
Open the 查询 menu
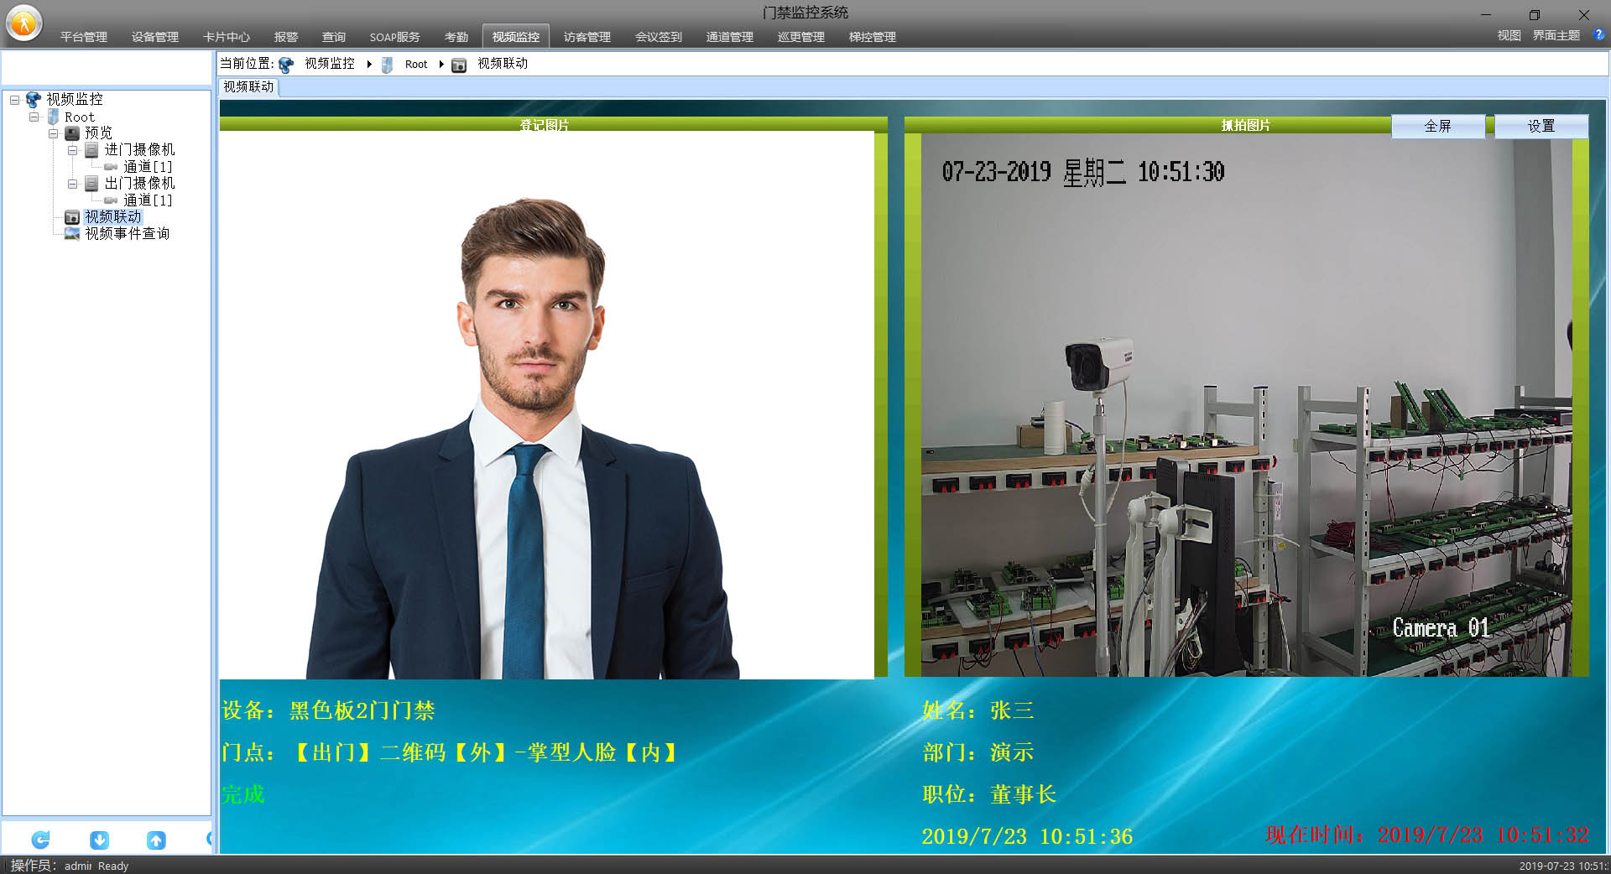(334, 37)
